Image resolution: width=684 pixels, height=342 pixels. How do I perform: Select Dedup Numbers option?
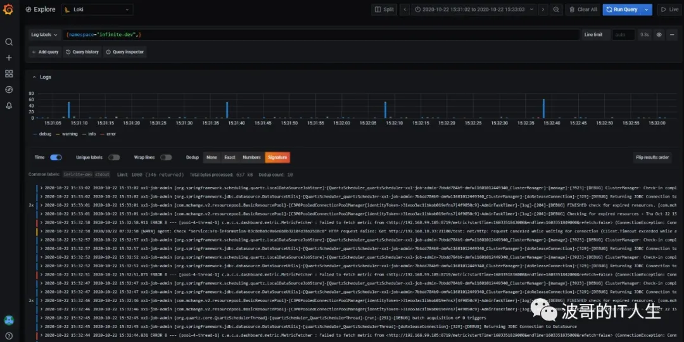point(251,158)
